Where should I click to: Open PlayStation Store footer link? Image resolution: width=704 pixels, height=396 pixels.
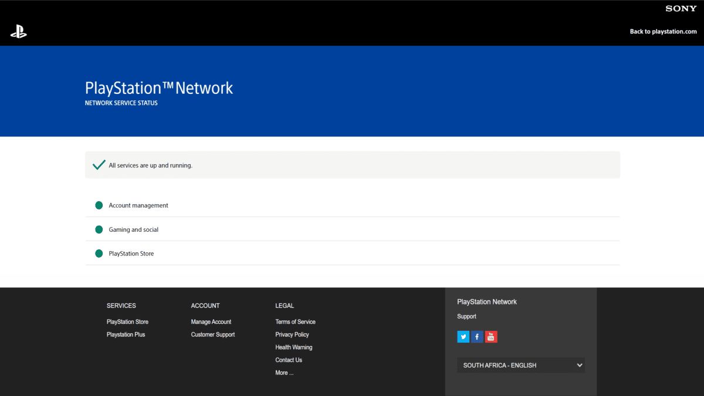click(x=127, y=322)
